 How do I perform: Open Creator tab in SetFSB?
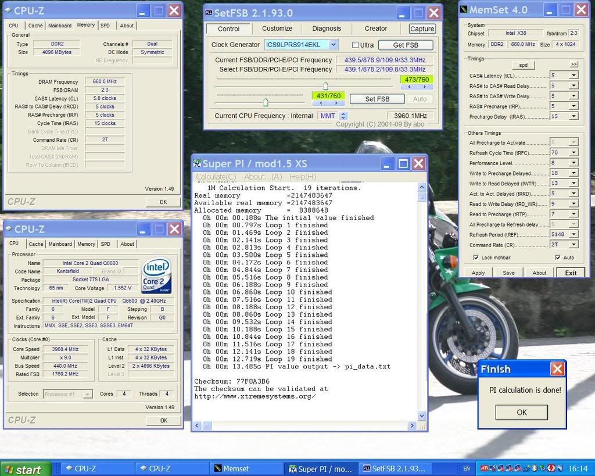[x=376, y=28]
